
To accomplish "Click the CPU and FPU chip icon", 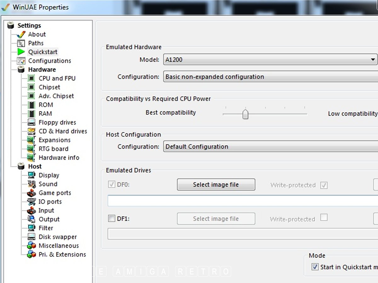I will (31, 78).
